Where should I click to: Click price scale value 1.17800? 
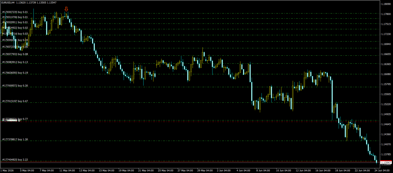386,14
